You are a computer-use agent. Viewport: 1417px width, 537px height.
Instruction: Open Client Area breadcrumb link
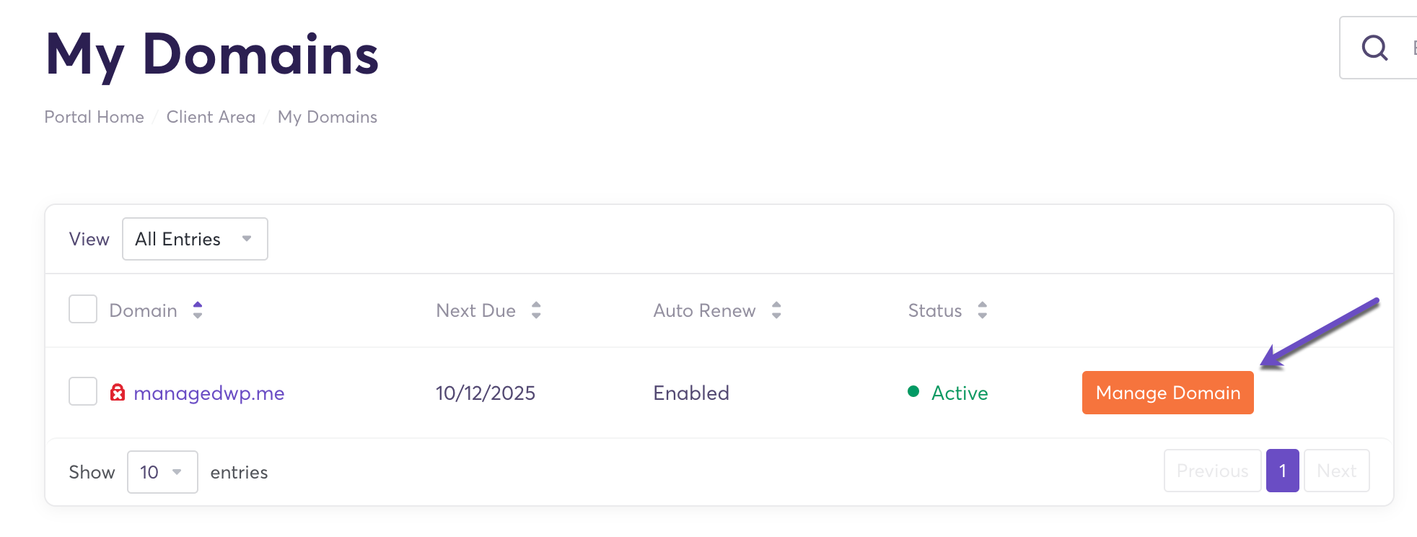[x=211, y=117]
